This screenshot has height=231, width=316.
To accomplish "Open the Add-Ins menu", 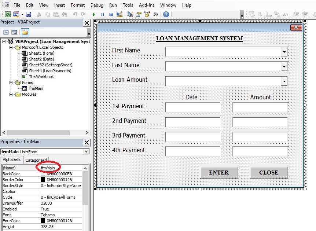I will pyautogui.click(x=146, y=5).
